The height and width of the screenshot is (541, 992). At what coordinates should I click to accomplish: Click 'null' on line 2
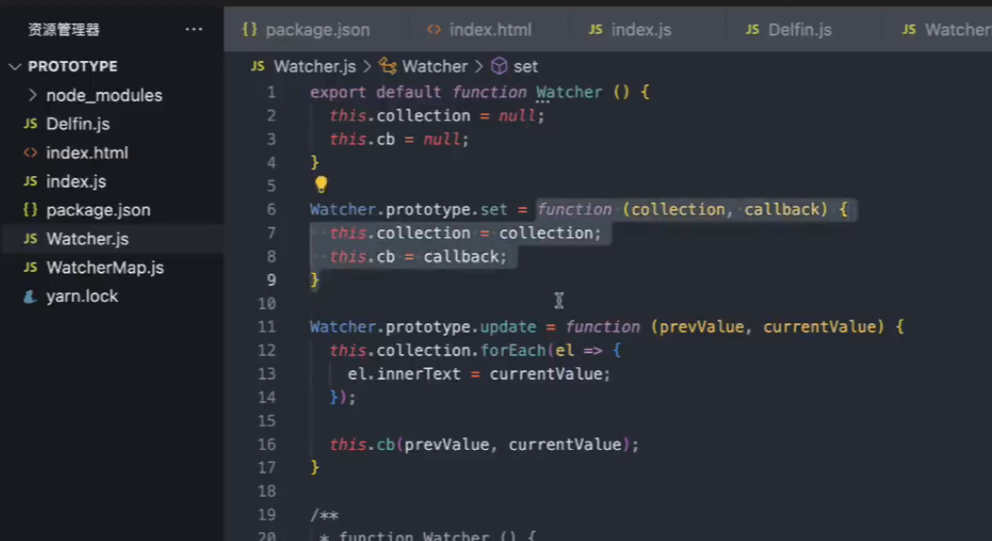pos(518,116)
